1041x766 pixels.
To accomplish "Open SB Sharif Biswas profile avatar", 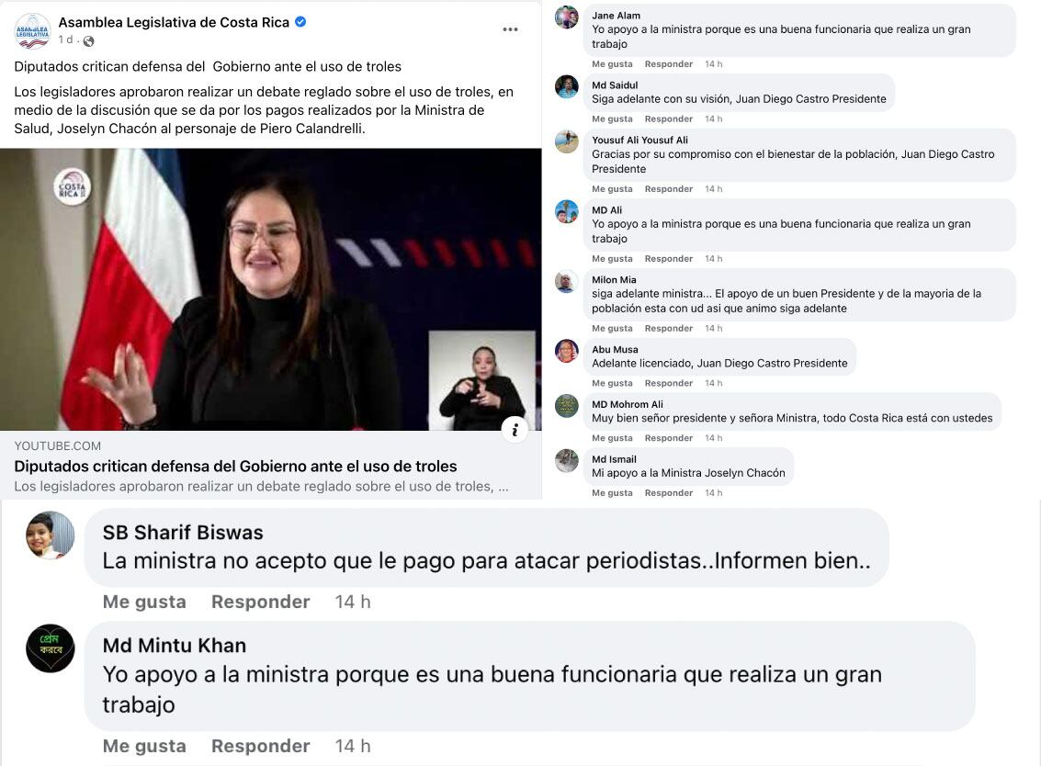I will click(50, 535).
